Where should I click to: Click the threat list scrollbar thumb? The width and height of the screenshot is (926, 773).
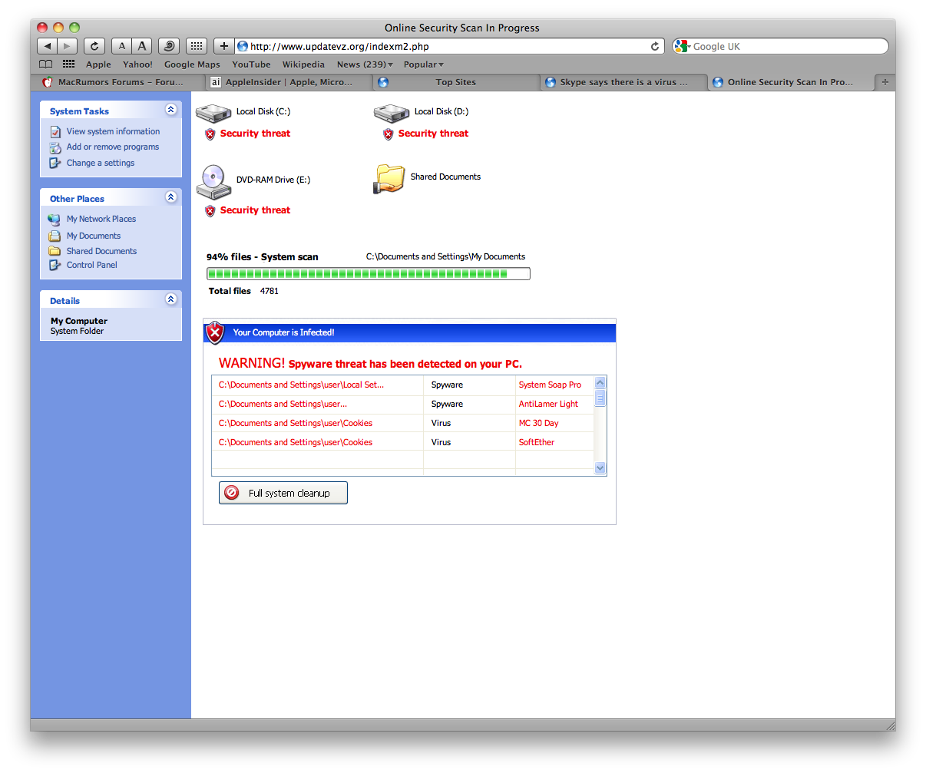(x=600, y=397)
